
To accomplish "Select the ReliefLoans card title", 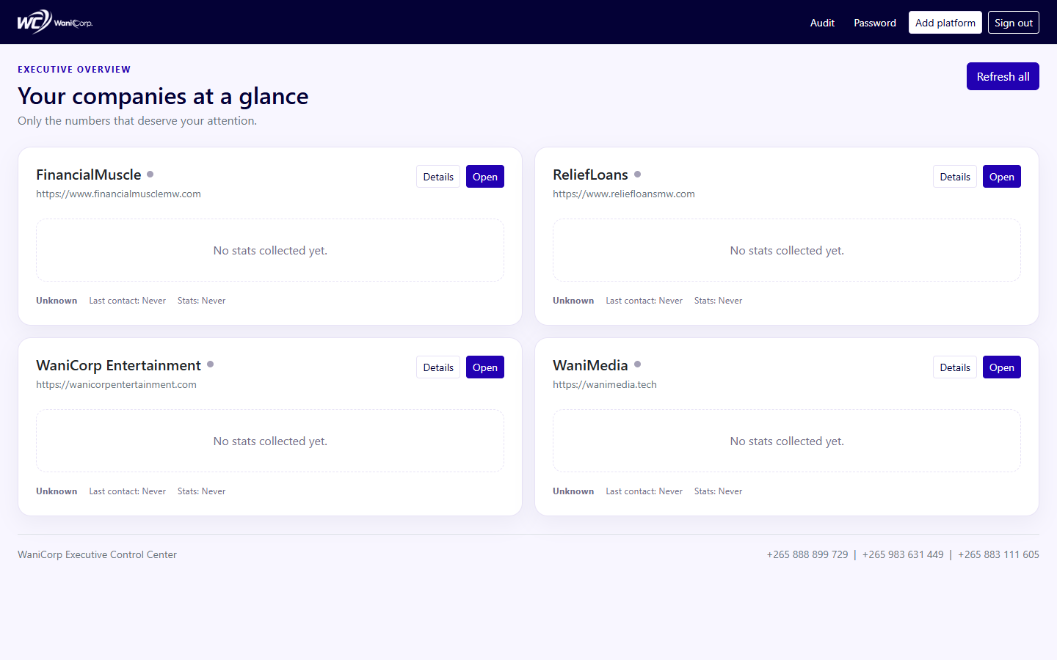I will [590, 175].
